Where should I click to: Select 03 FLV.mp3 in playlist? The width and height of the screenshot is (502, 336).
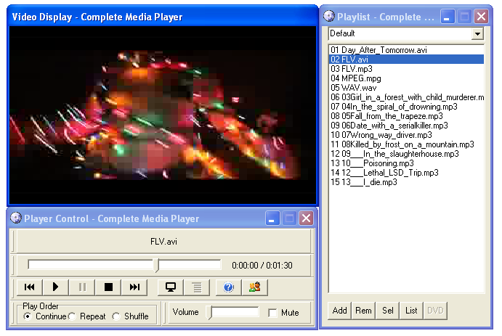point(406,69)
